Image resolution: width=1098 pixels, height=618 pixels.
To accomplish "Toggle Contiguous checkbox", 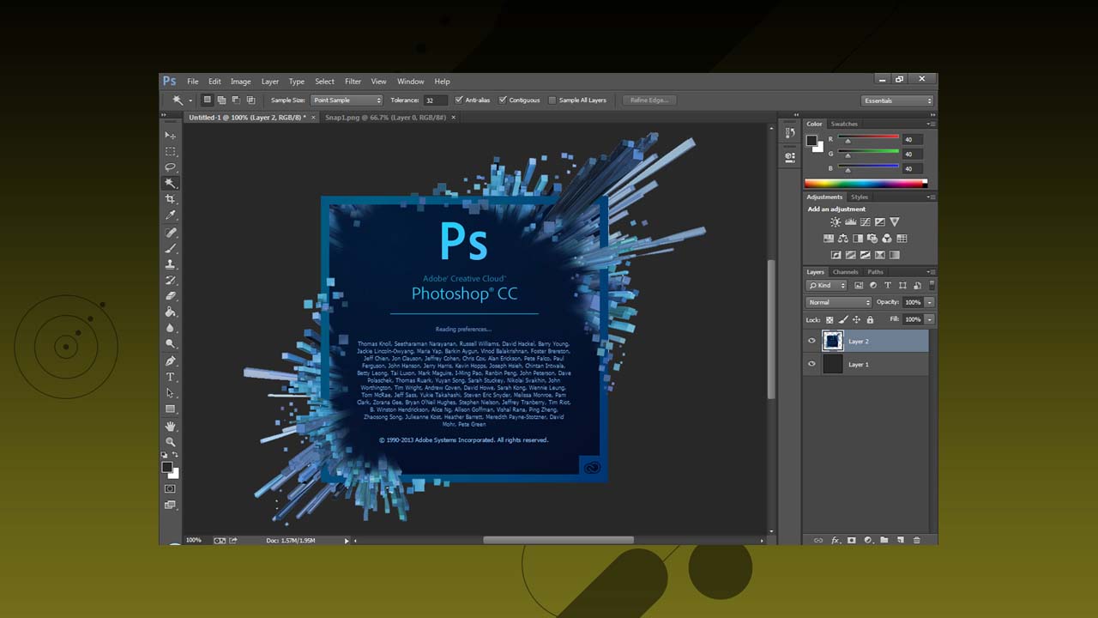I will tap(503, 100).
